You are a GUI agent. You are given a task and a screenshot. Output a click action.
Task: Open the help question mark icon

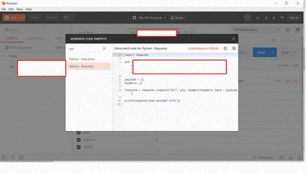(299, 157)
